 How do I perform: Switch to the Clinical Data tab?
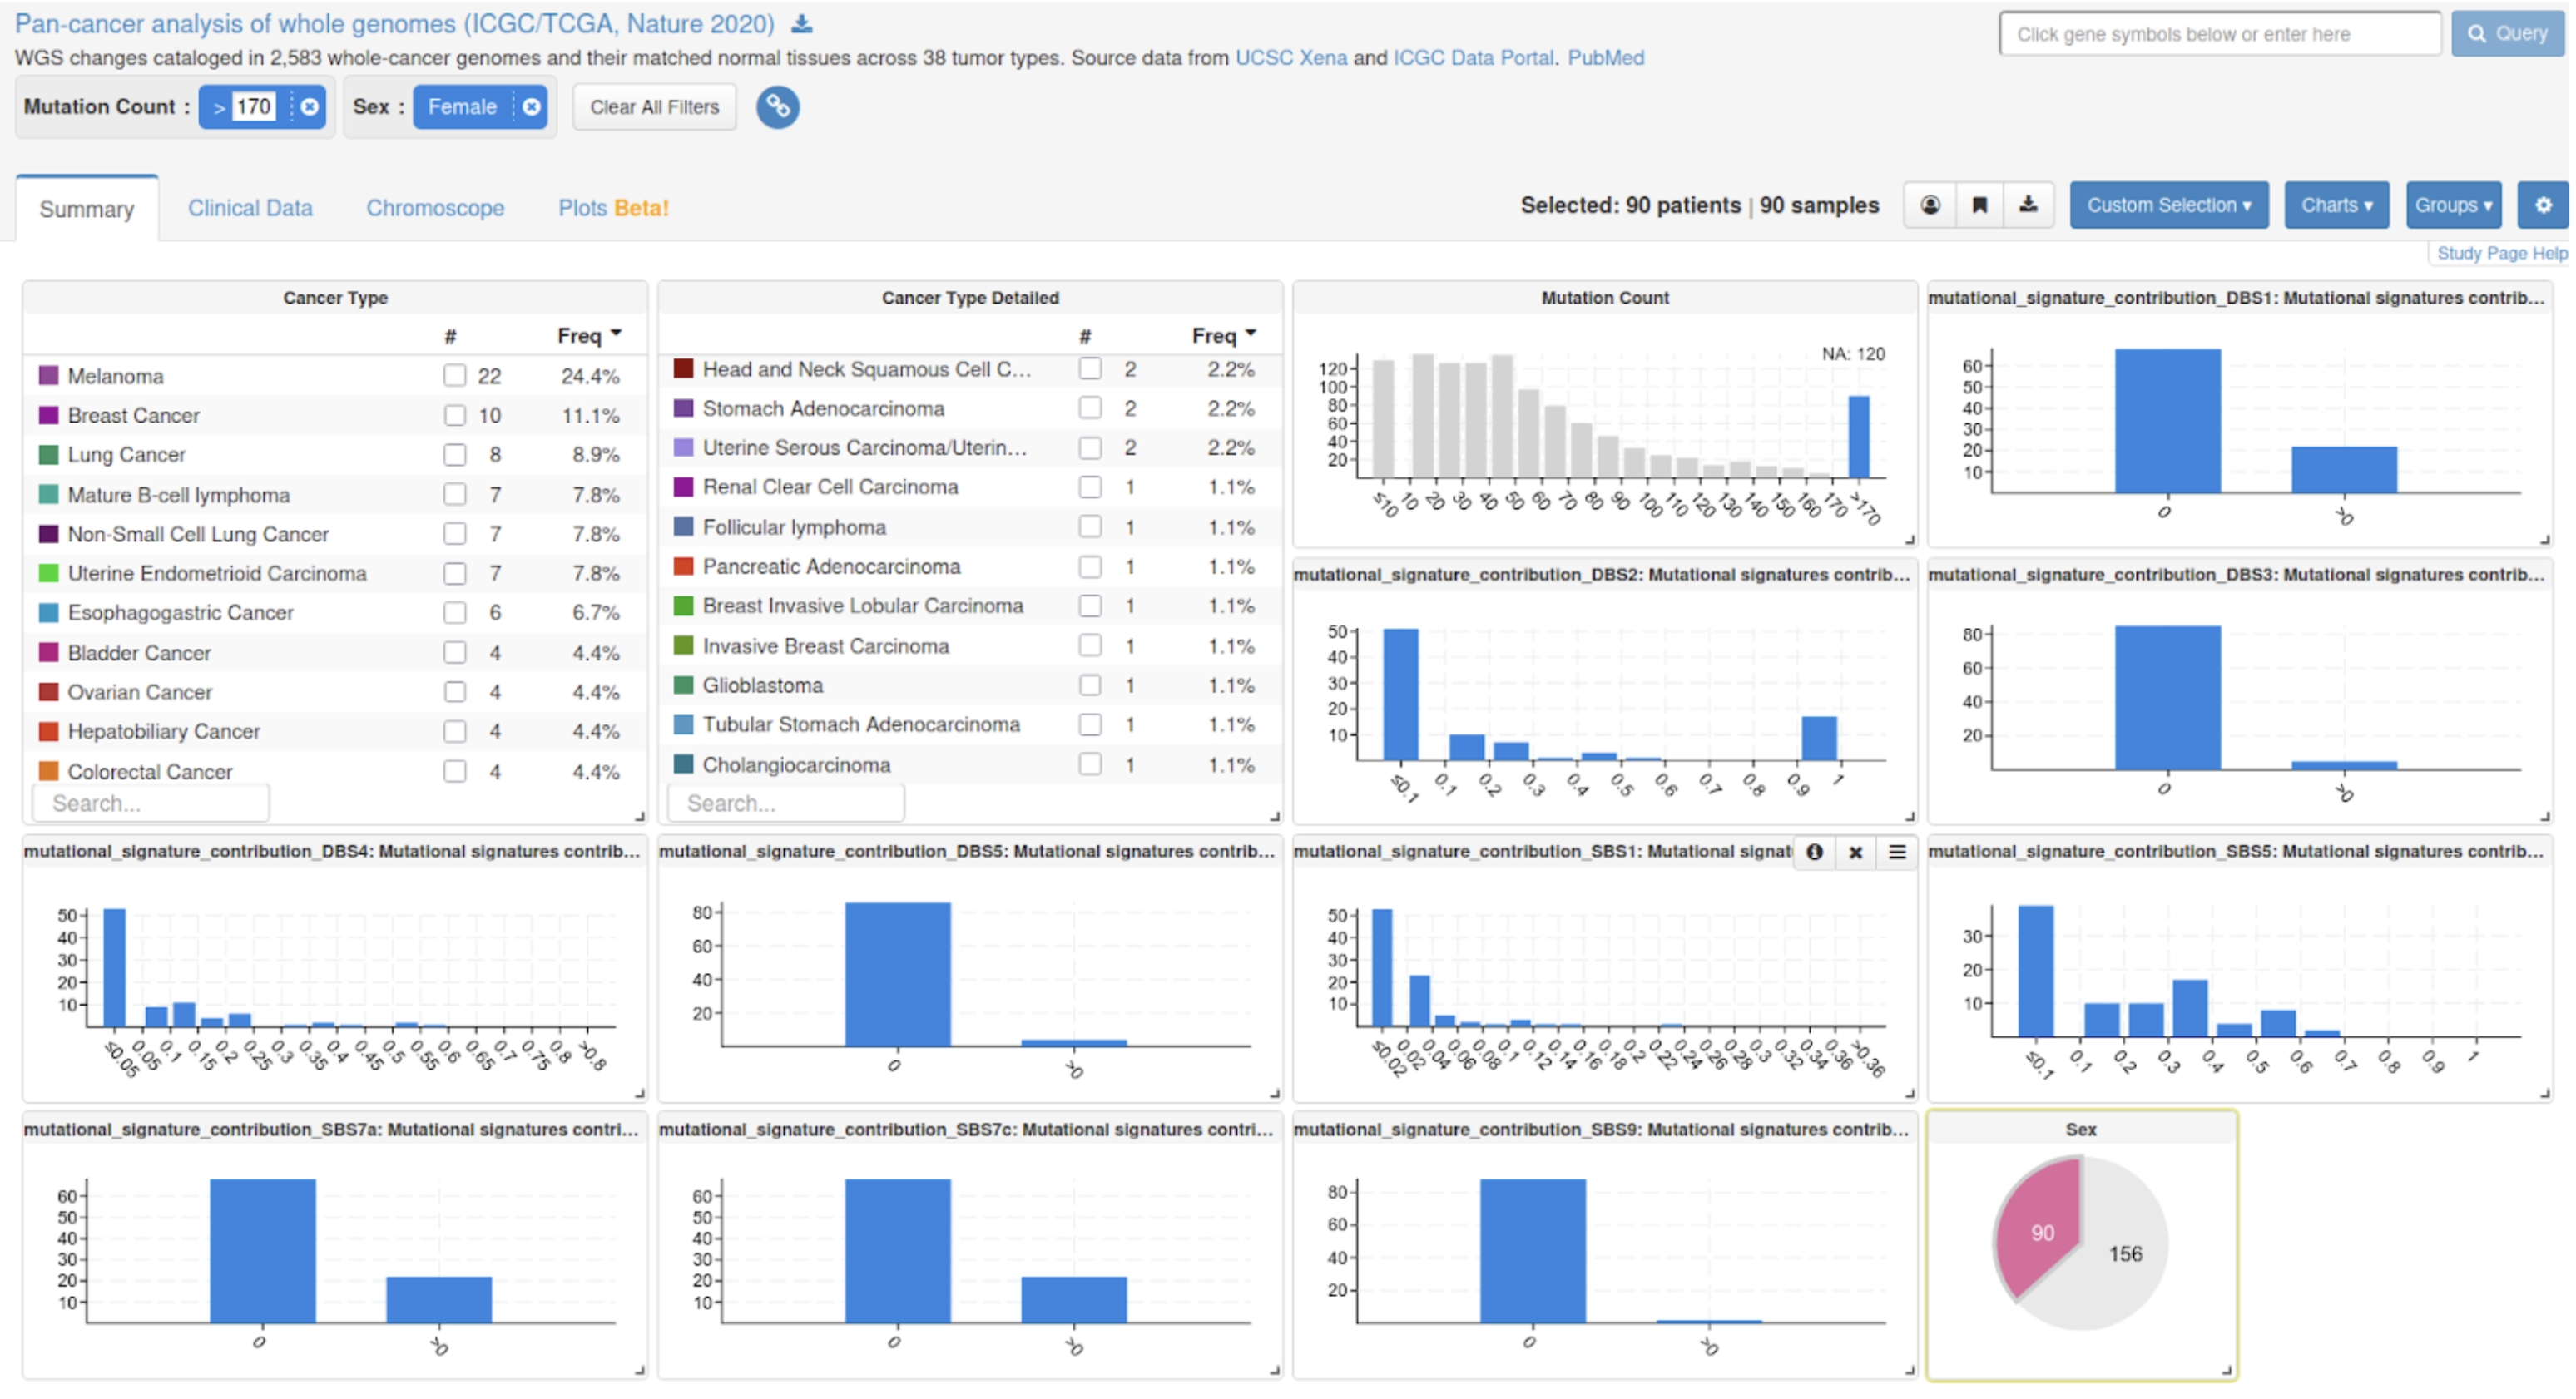[x=250, y=208]
